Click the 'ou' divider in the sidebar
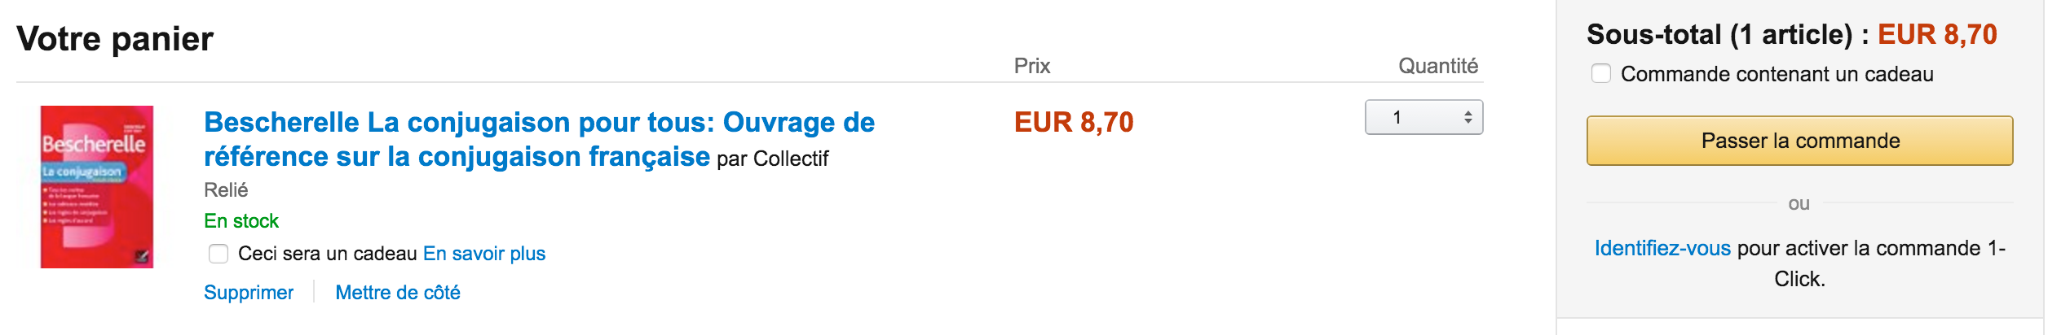 point(1799,203)
